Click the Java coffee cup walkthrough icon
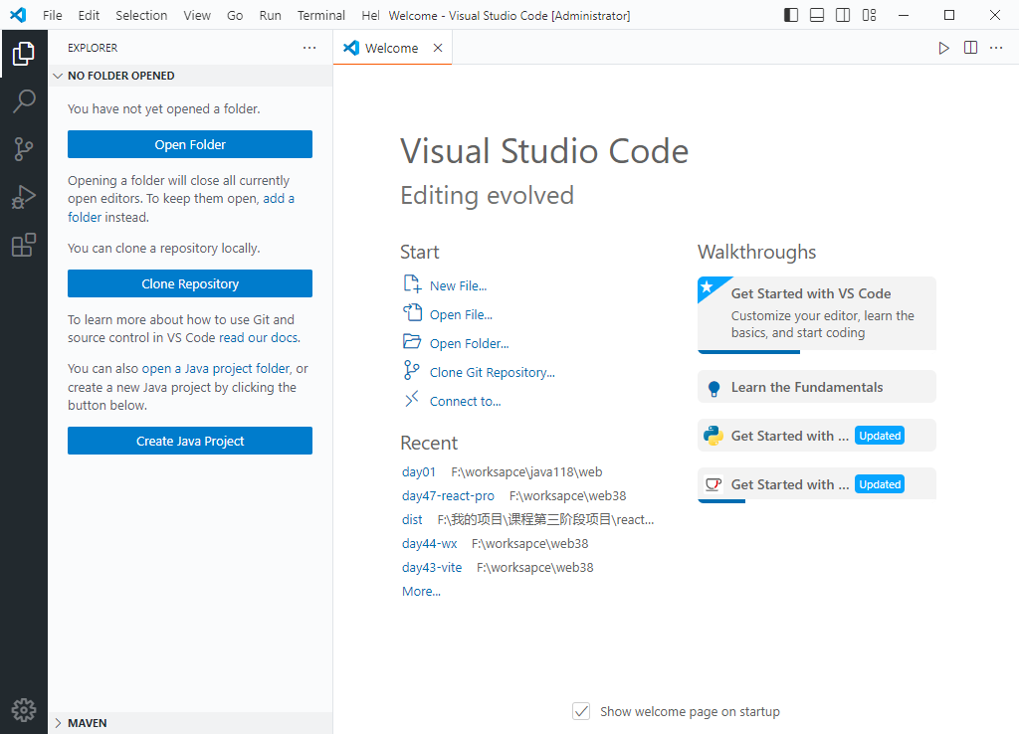This screenshot has width=1019, height=734. tap(713, 484)
